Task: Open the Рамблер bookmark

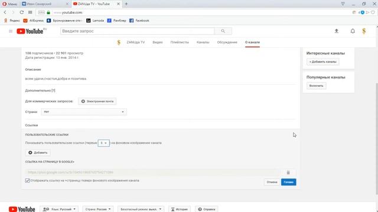Action: pyautogui.click(x=117, y=21)
